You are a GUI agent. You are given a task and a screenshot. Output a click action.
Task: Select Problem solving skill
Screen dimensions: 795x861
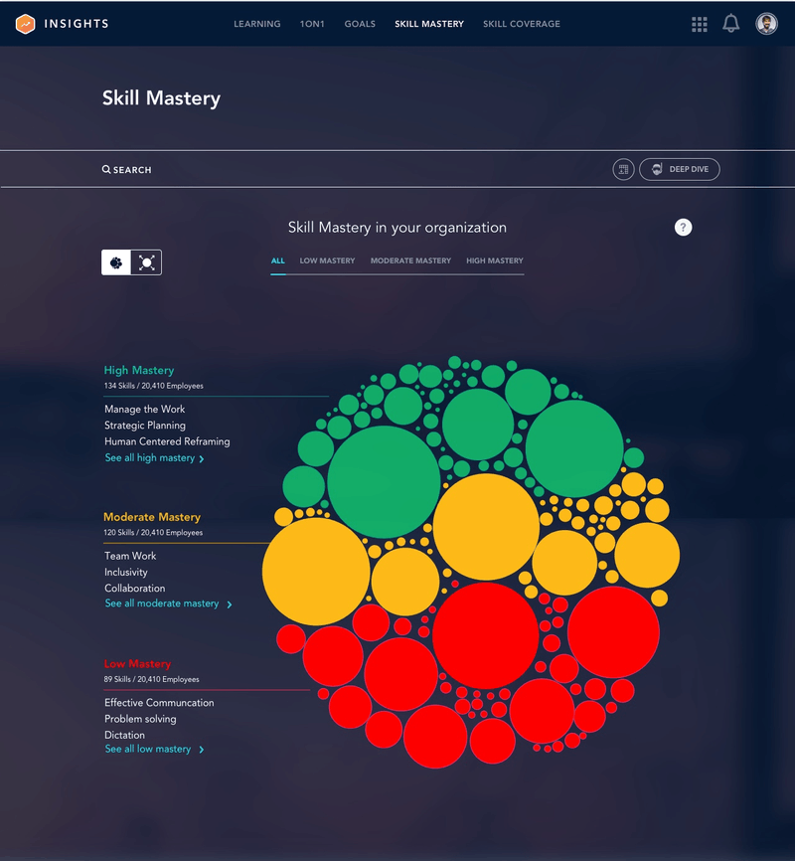pyautogui.click(x=140, y=719)
